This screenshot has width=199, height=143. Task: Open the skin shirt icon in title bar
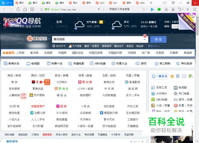pyautogui.click(x=173, y=3)
